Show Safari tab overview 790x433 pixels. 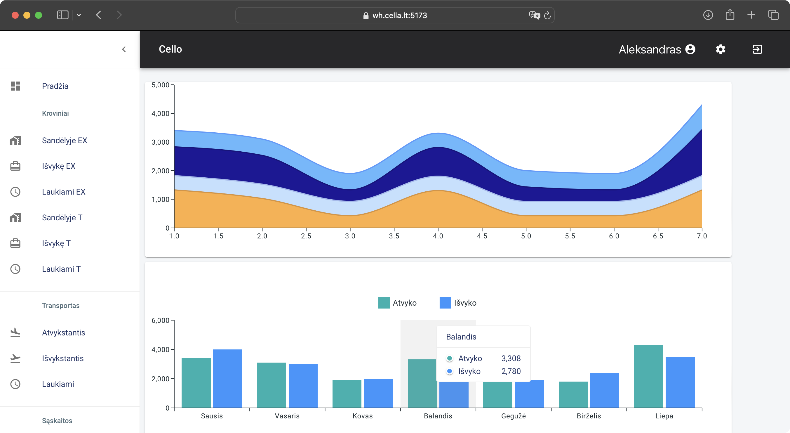tap(773, 15)
